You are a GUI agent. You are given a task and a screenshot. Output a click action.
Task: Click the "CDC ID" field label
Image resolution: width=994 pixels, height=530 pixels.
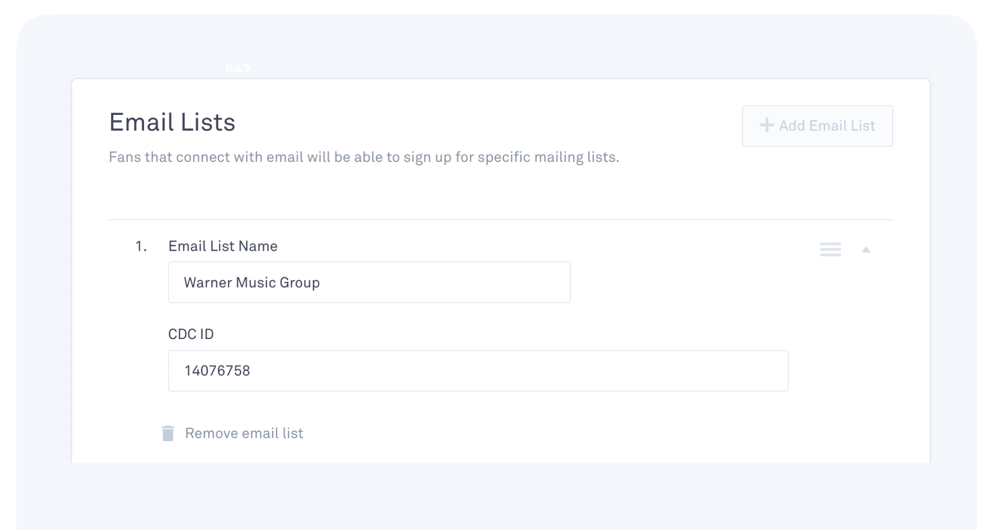pyautogui.click(x=191, y=334)
